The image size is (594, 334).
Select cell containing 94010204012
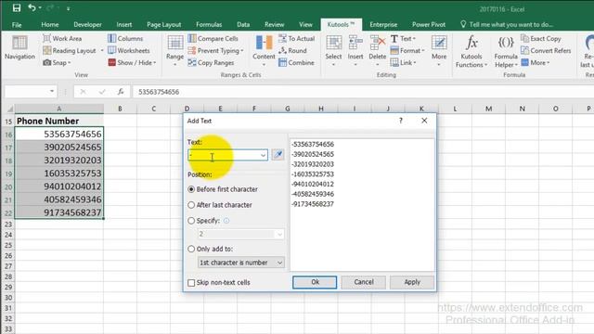59,186
